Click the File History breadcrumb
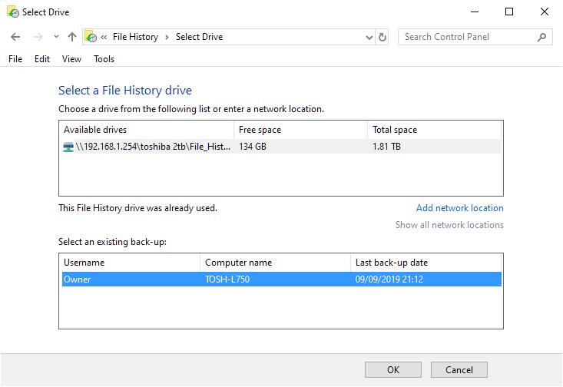563x387 pixels. (135, 37)
